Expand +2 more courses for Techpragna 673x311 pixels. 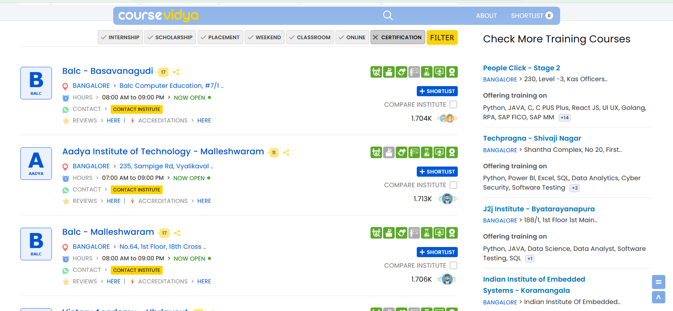click(575, 188)
